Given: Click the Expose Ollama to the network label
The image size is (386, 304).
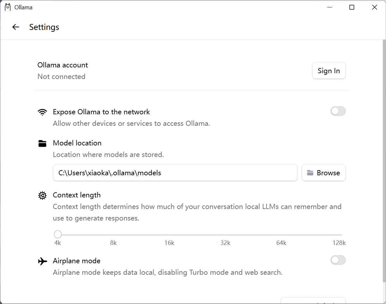Looking at the screenshot, I should [101, 112].
